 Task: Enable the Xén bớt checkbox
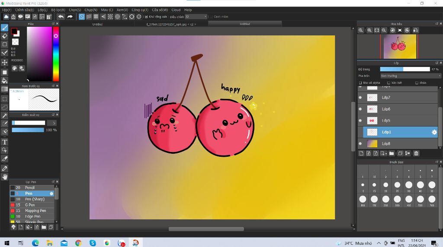point(388,83)
